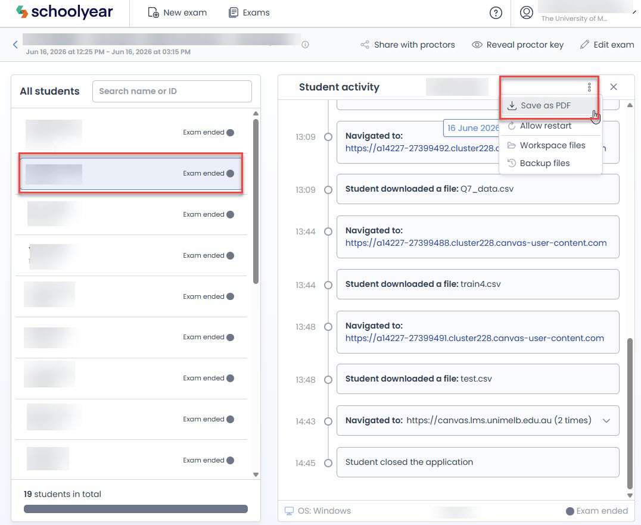The height and width of the screenshot is (525, 641).
Task: Close the Student activity panel
Action: (613, 87)
